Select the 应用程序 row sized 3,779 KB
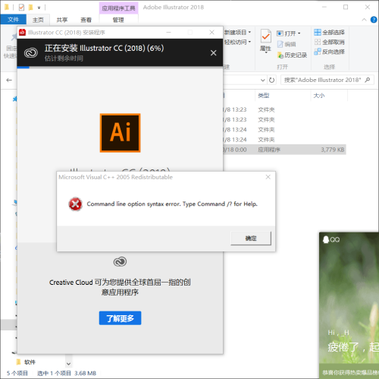 click(284, 150)
